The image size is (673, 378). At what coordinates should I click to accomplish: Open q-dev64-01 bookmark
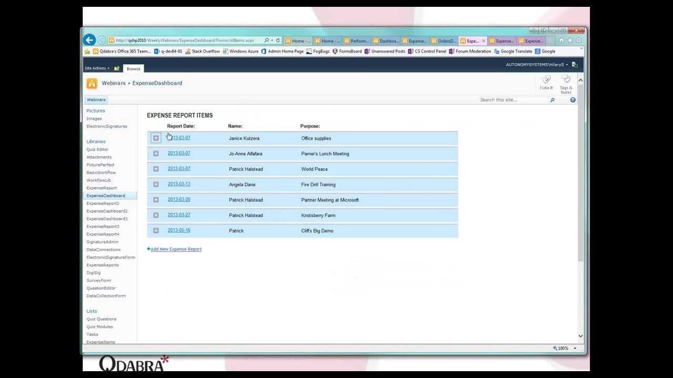pyautogui.click(x=168, y=51)
